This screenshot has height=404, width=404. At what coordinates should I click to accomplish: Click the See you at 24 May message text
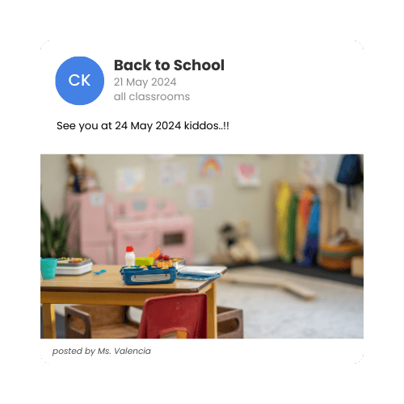click(x=143, y=126)
